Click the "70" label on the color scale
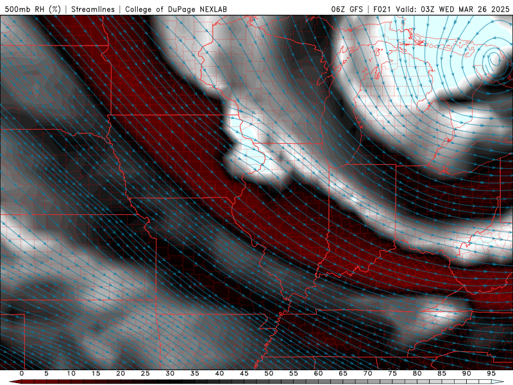The height and width of the screenshot is (385, 513). pos(367,373)
